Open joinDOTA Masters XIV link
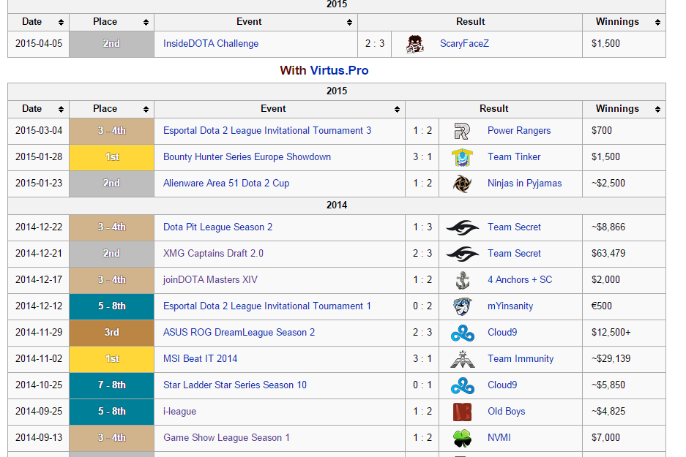The height and width of the screenshot is (457, 686). click(x=210, y=279)
